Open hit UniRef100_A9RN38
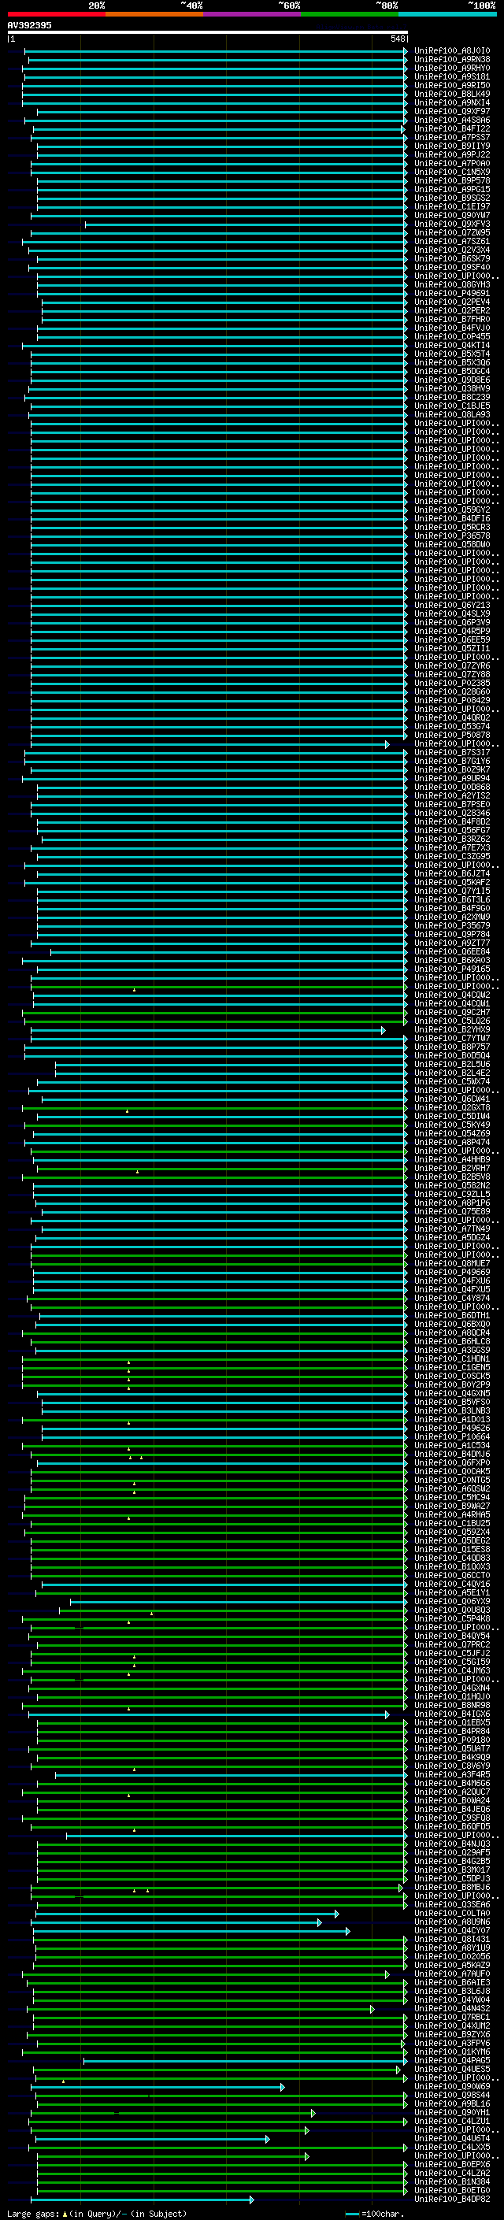The image size is (504, 2220). coord(452,60)
